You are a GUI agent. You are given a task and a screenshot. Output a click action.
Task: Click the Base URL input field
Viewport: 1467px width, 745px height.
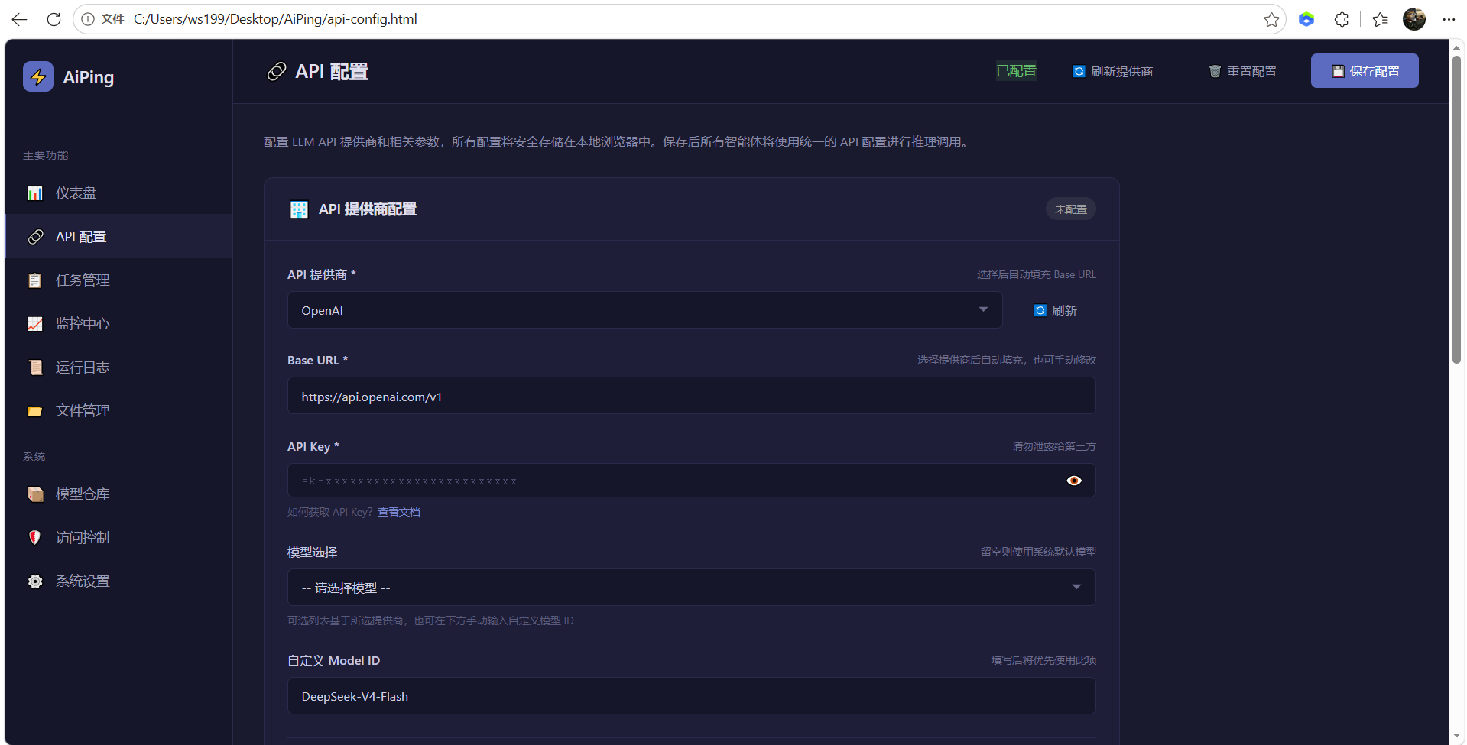click(692, 396)
